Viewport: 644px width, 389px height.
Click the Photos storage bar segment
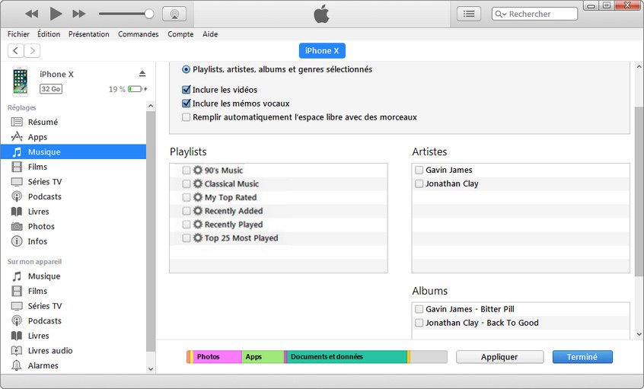tap(217, 356)
